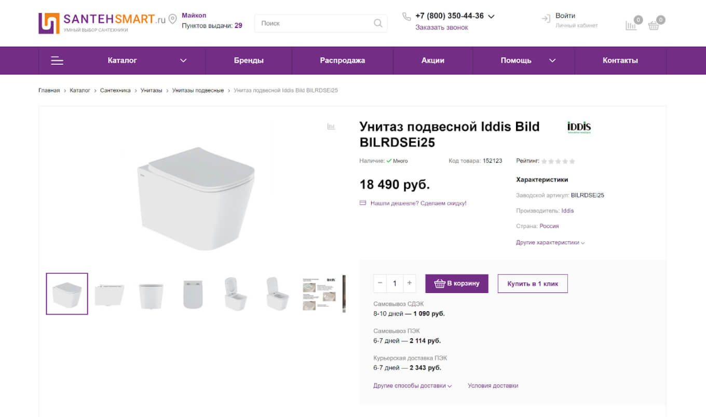The image size is (706, 417).
Task: Click the SantehSmart logo icon
Action: coord(49,23)
